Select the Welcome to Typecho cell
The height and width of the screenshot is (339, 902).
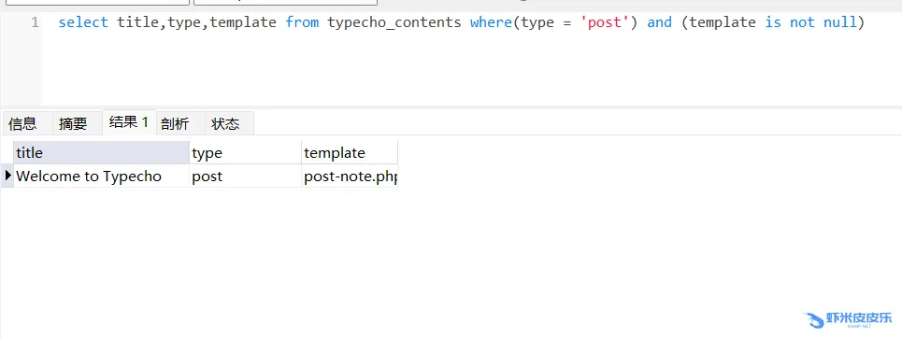tap(101, 176)
